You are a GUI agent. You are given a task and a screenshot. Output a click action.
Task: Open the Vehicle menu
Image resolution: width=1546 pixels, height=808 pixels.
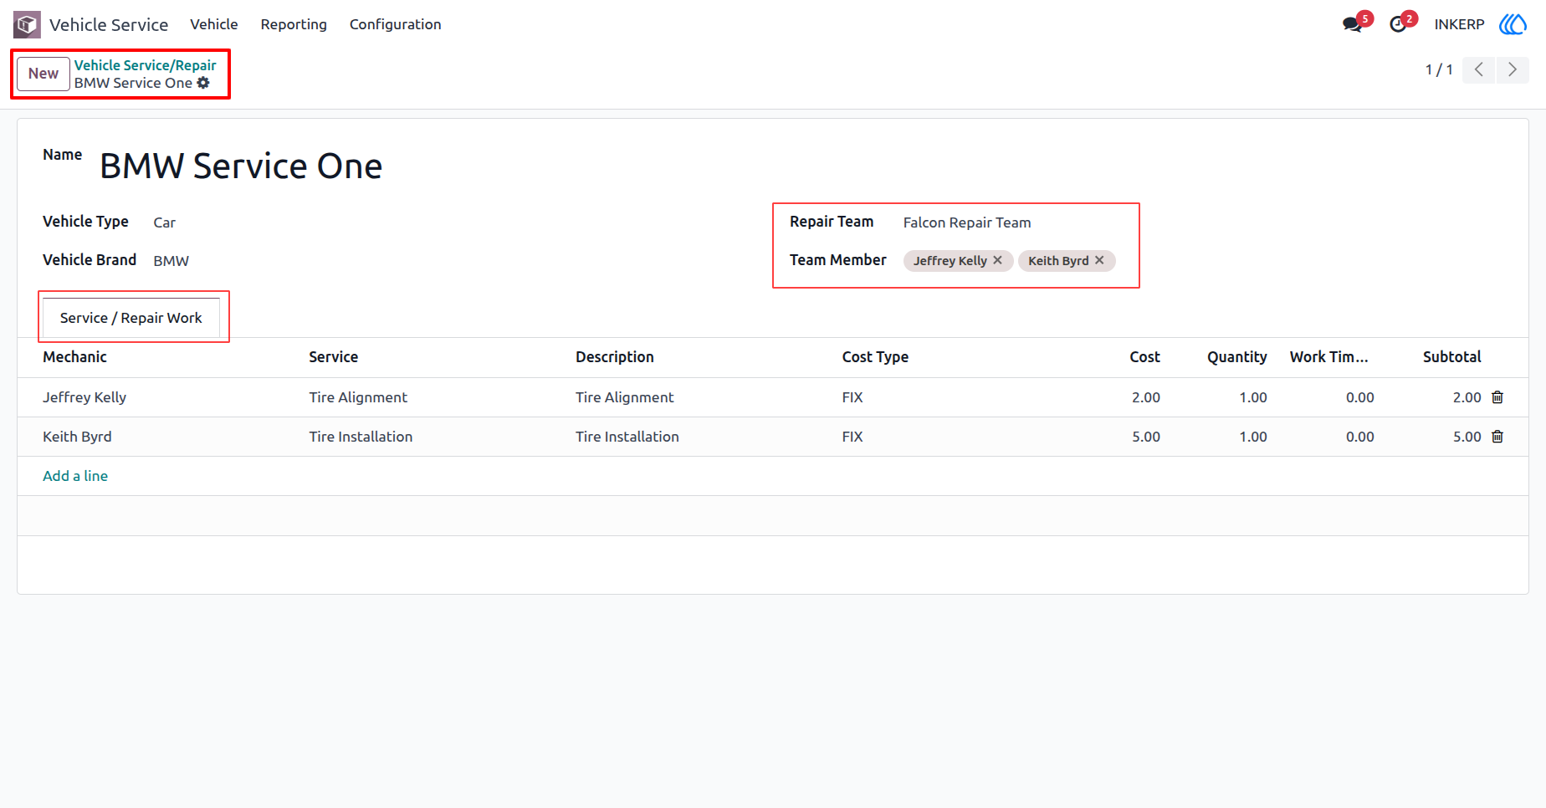[214, 24]
